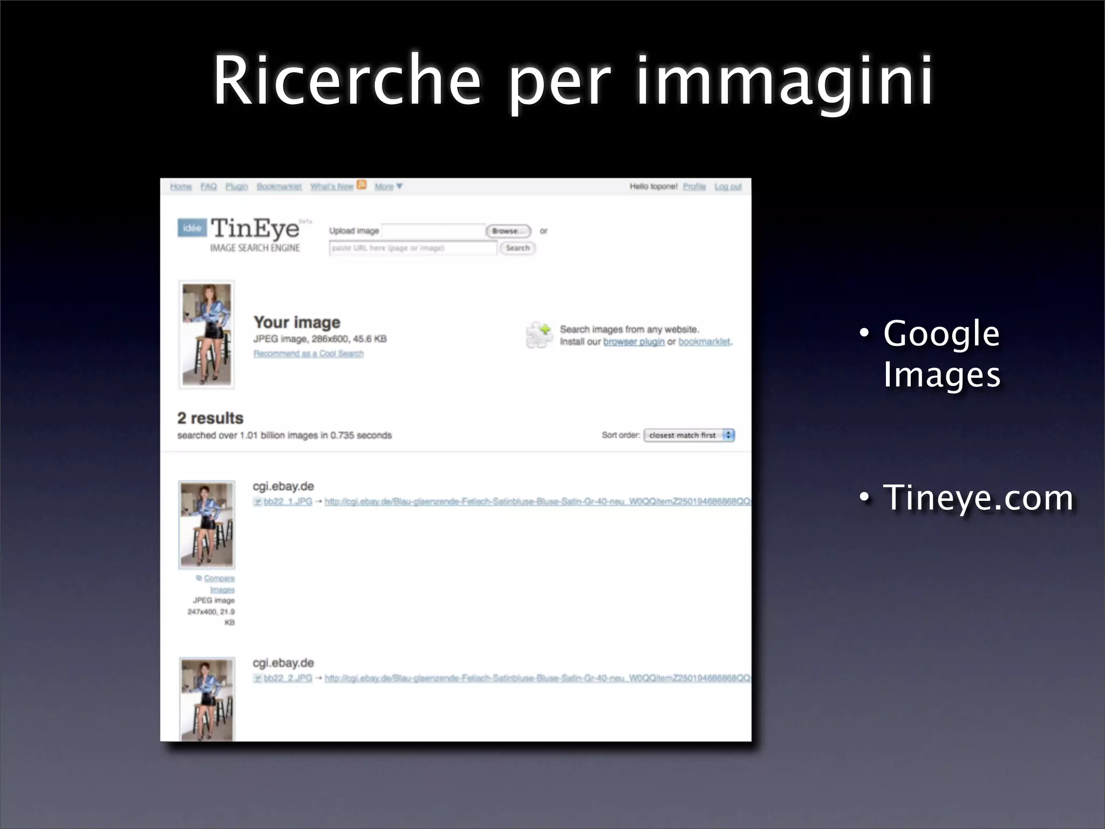Click the small image icon before bb22_1.JPG
This screenshot has height=829, width=1105.
pos(257,502)
